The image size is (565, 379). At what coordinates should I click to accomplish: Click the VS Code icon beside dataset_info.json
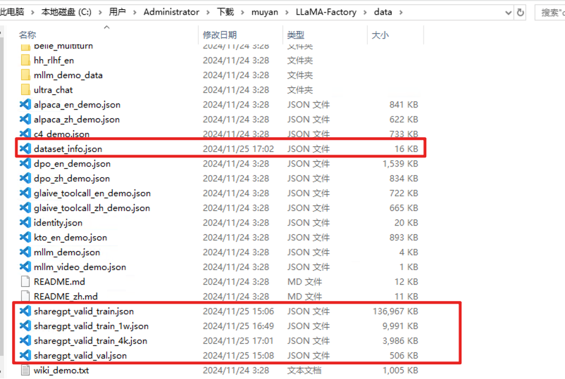coord(26,149)
